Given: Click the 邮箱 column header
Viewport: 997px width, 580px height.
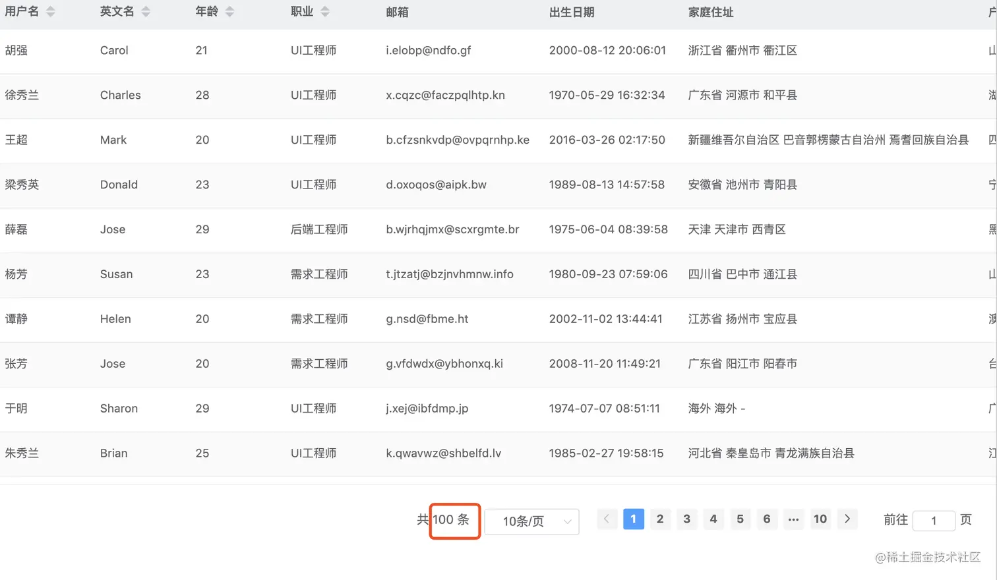Looking at the screenshot, I should click(398, 12).
